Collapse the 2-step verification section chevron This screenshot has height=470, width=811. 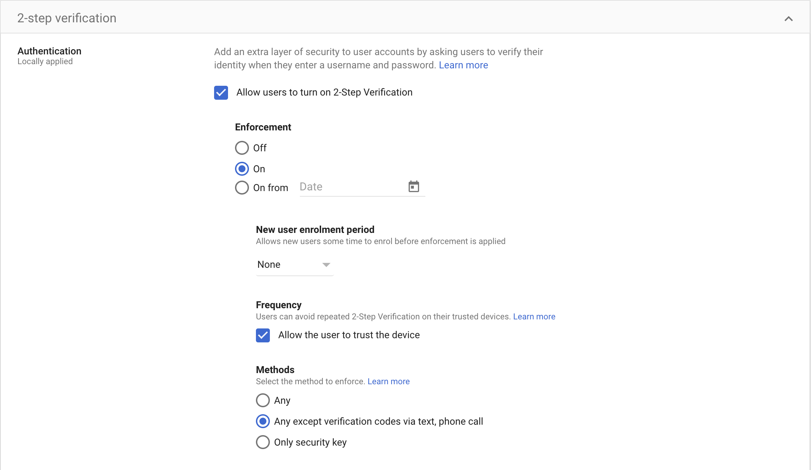788,19
